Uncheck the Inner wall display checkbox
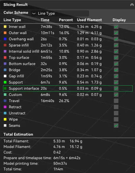This screenshot has height=173, width=135. (x=116, y=26)
